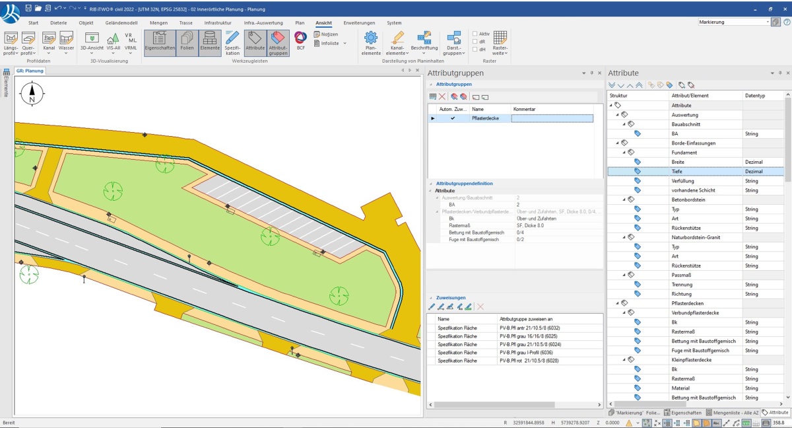Click the north compass icon on the map
This screenshot has width=792, height=428.
pos(32,94)
